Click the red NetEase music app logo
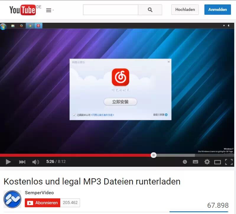This screenshot has height=214, width=236. tap(121, 77)
